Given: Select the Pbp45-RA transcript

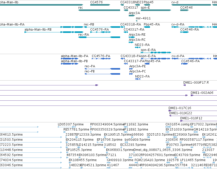Looking at the screenshot, I should [147, 27].
